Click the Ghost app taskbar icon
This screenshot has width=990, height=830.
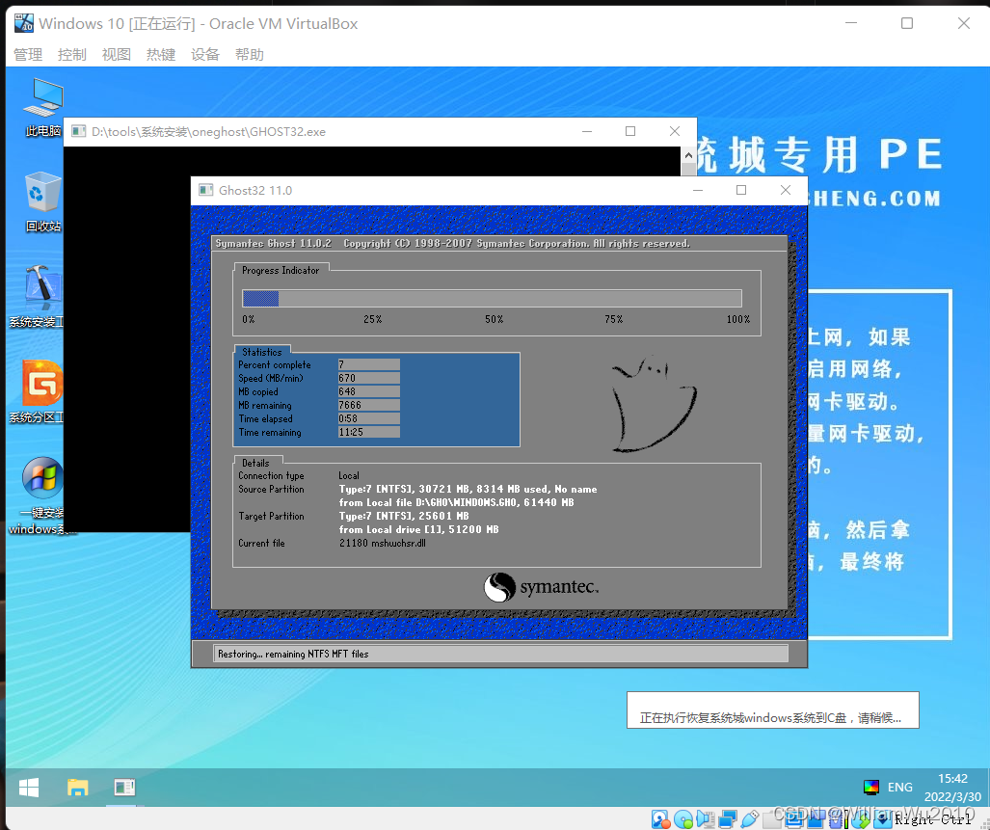(124, 787)
